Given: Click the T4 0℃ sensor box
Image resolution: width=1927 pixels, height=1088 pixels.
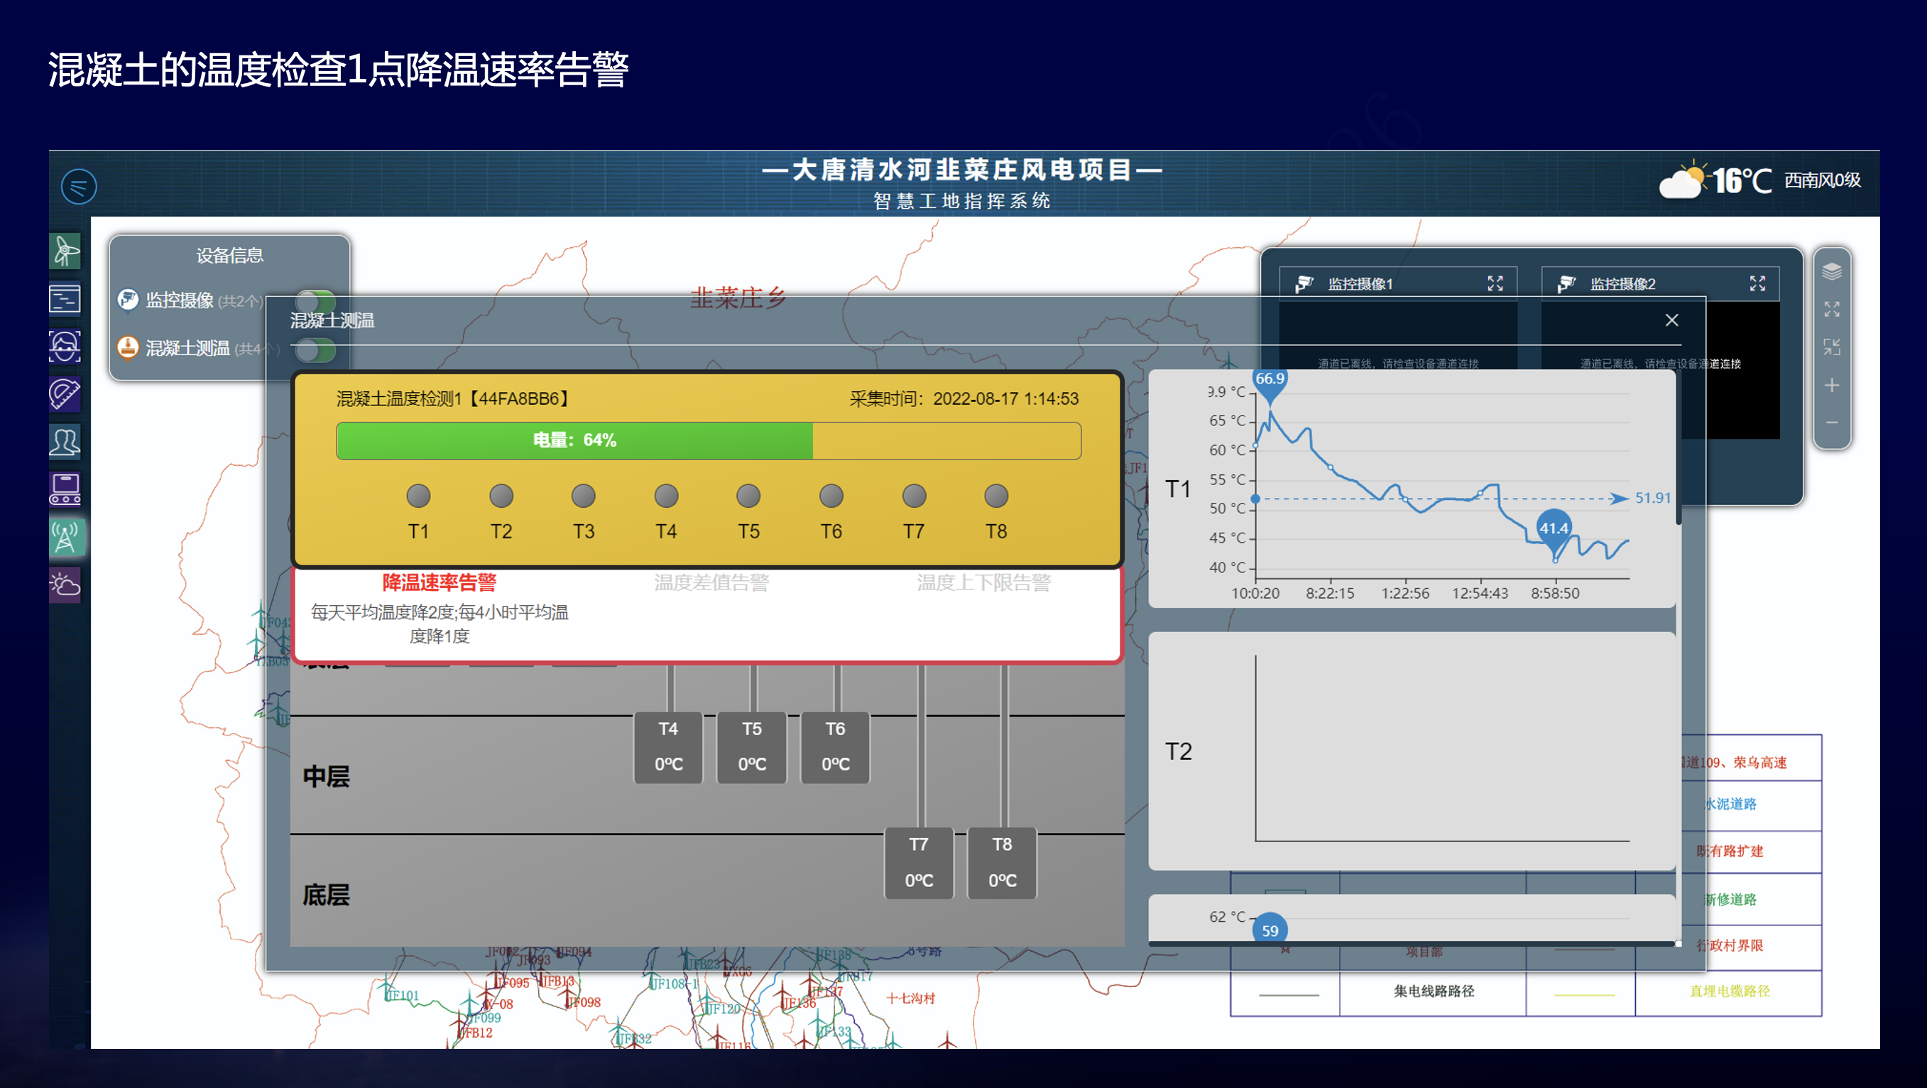Looking at the screenshot, I should tap(668, 747).
